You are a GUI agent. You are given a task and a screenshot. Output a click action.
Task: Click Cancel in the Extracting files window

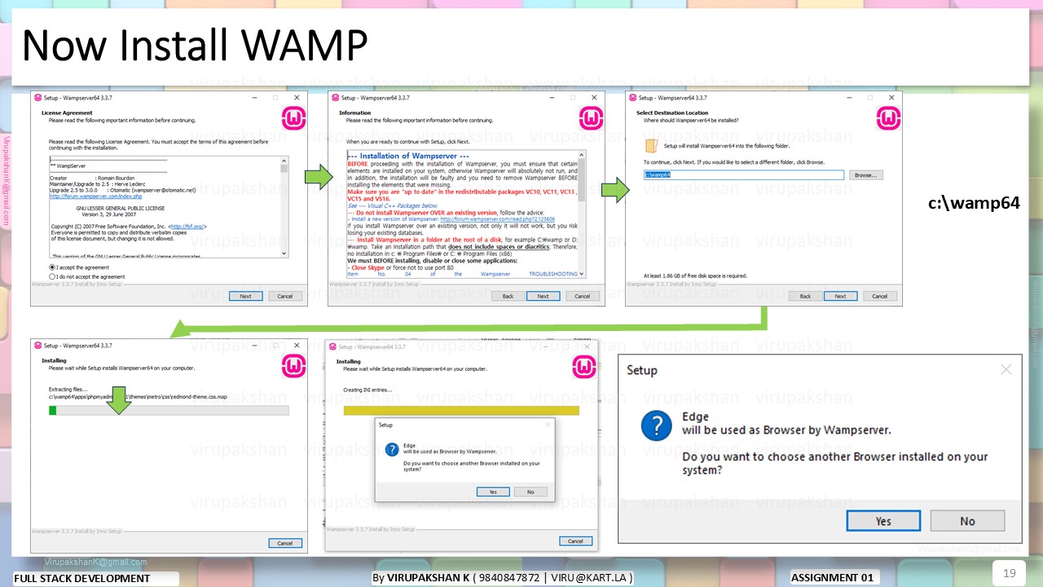click(285, 543)
